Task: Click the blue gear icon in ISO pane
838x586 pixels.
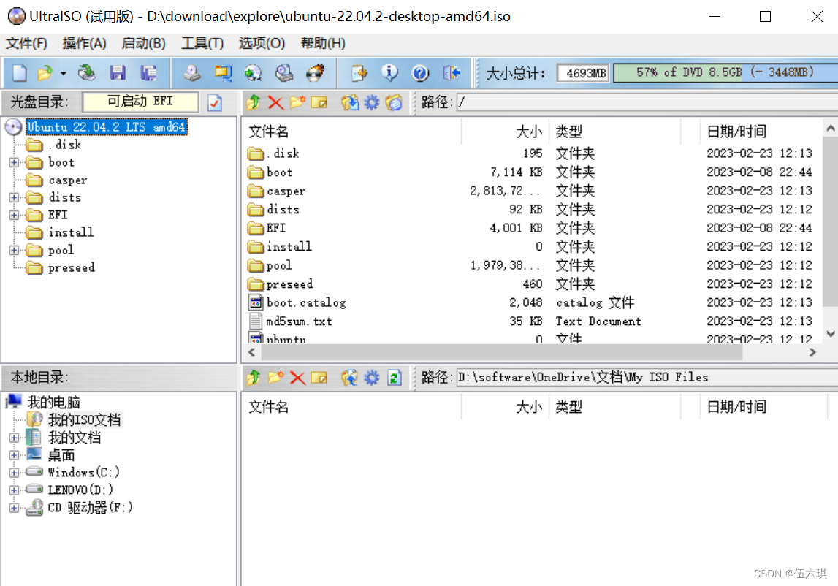Action: pos(371,102)
